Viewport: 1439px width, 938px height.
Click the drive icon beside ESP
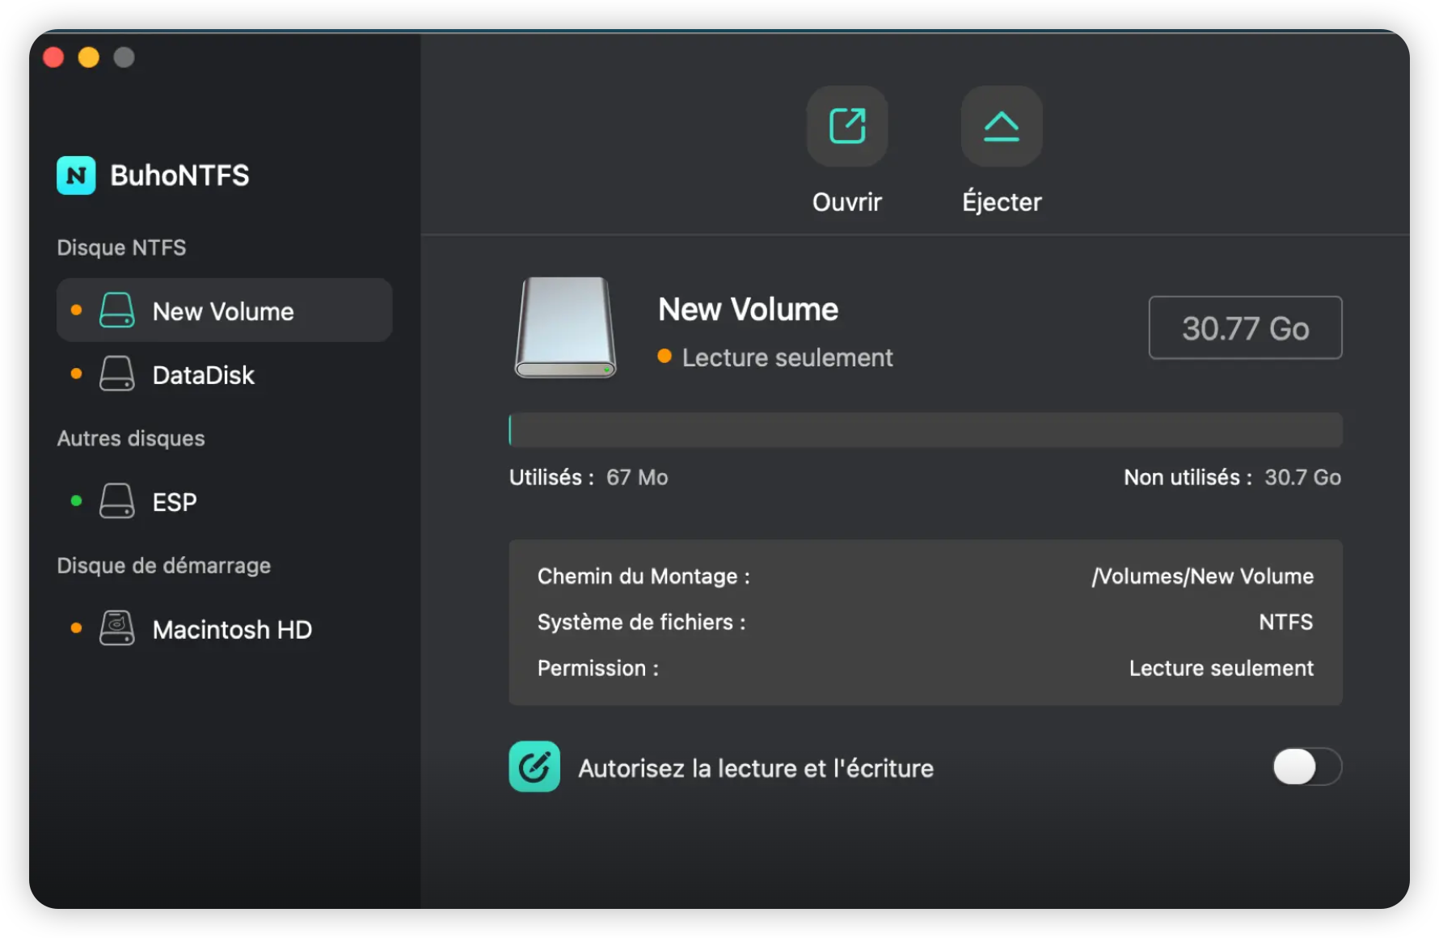coord(117,501)
